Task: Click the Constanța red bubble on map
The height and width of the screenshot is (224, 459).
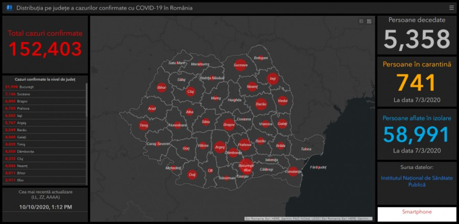Action: (293, 172)
